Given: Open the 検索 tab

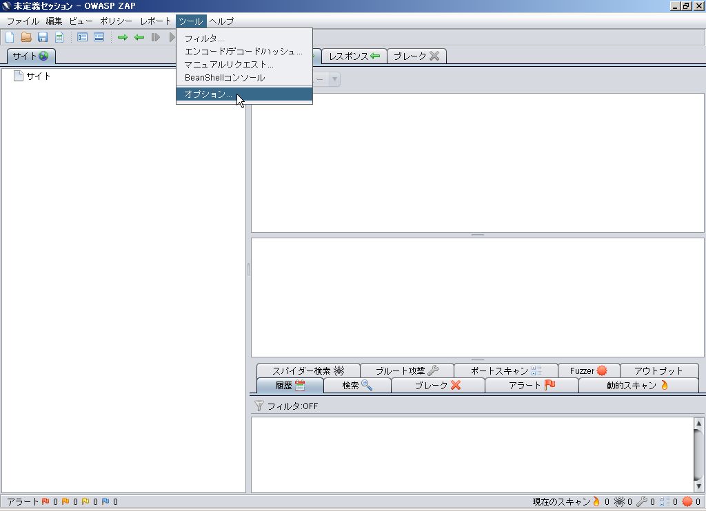Looking at the screenshot, I should (x=358, y=386).
